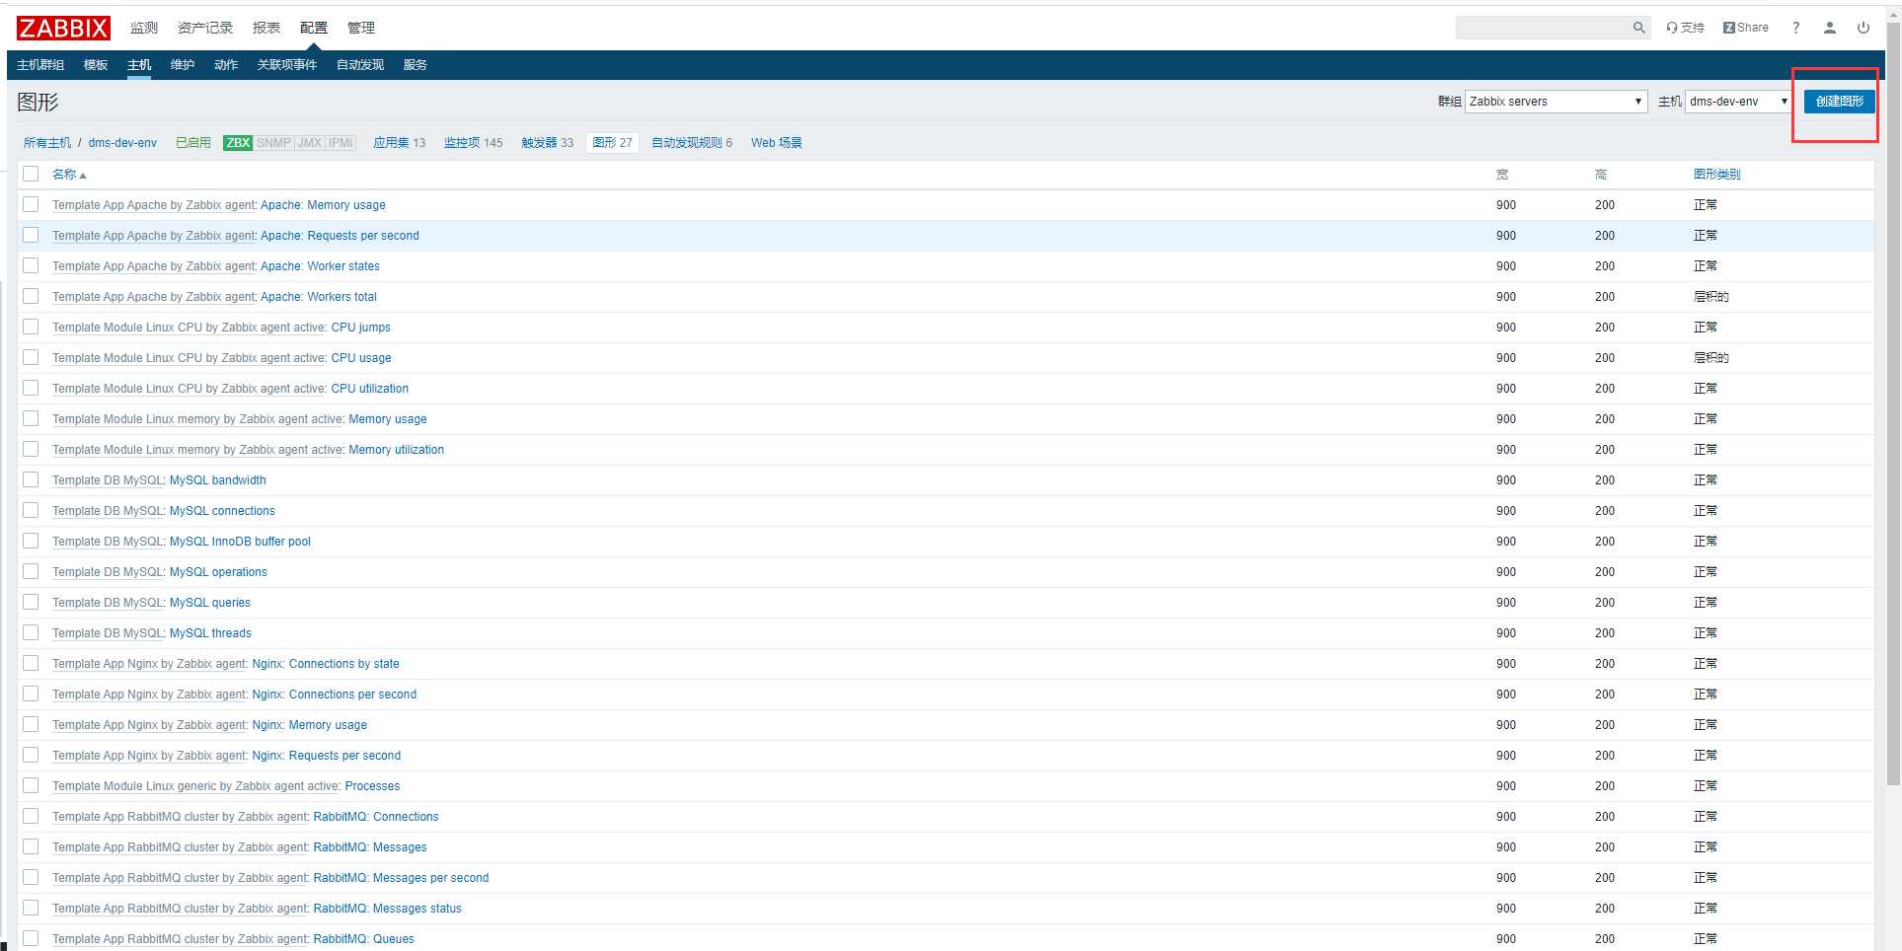This screenshot has height=951, width=1902.
Task: Go to the 动作 submenu
Action: (x=226, y=65)
